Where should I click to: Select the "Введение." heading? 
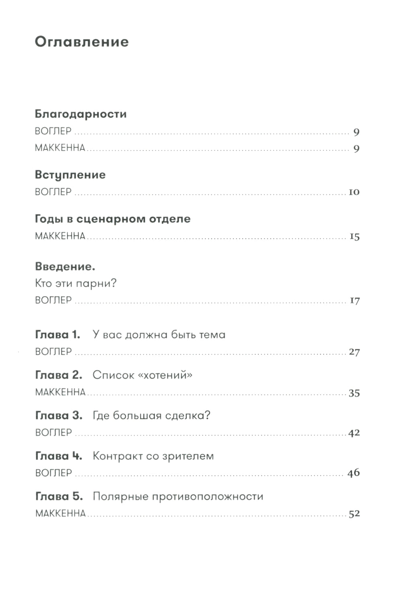click(65, 266)
